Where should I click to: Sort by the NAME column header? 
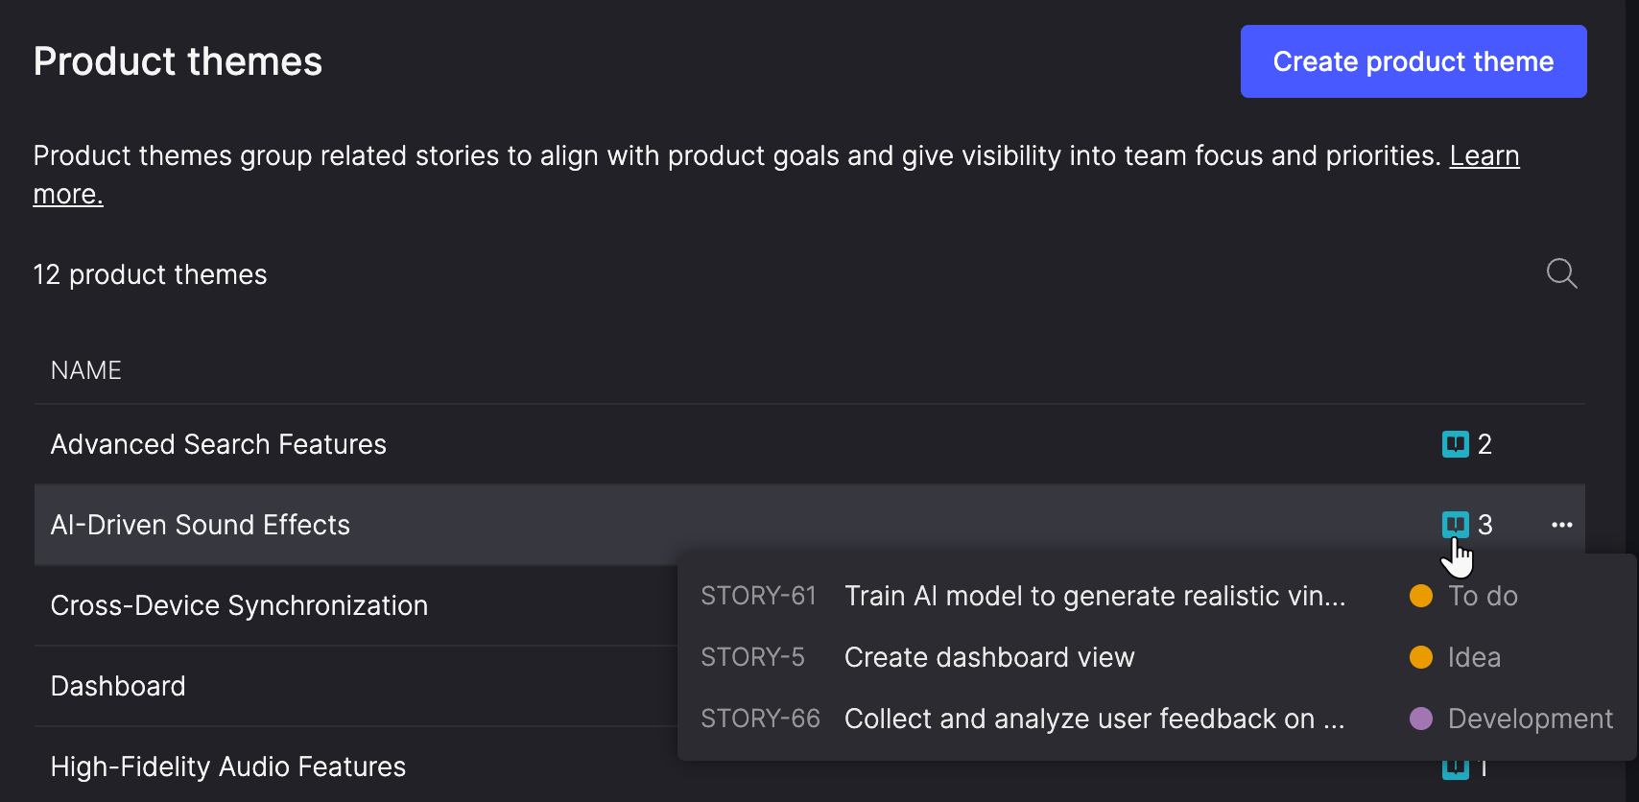tap(86, 370)
